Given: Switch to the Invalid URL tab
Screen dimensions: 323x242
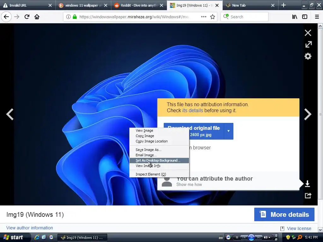Looking at the screenshot, I should point(25,5).
